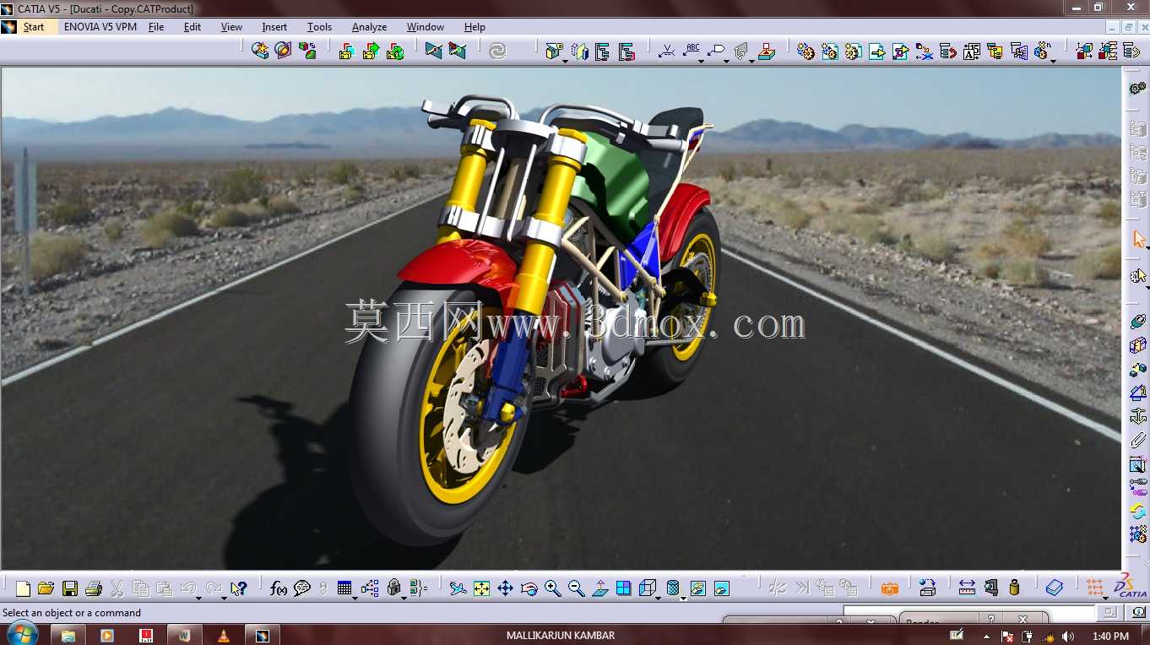
Task: Click the New document icon
Action: (23, 588)
